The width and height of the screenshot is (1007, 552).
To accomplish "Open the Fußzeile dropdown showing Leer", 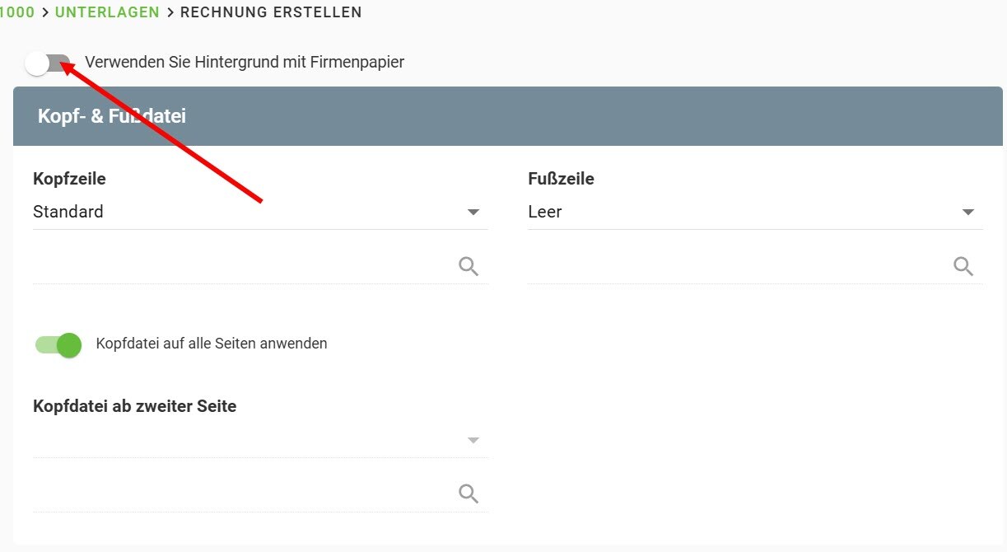I will pos(741,212).
